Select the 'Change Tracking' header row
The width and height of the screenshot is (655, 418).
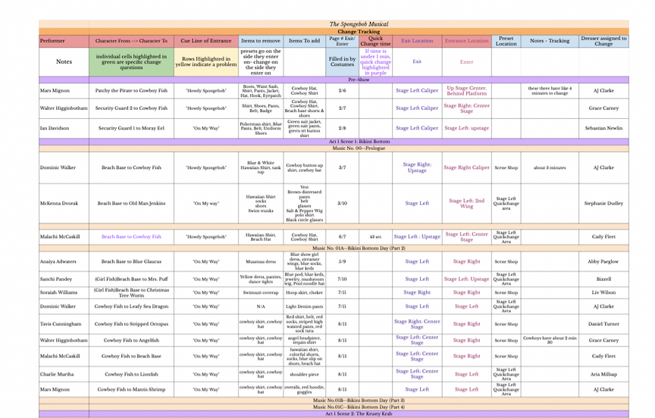359,32
